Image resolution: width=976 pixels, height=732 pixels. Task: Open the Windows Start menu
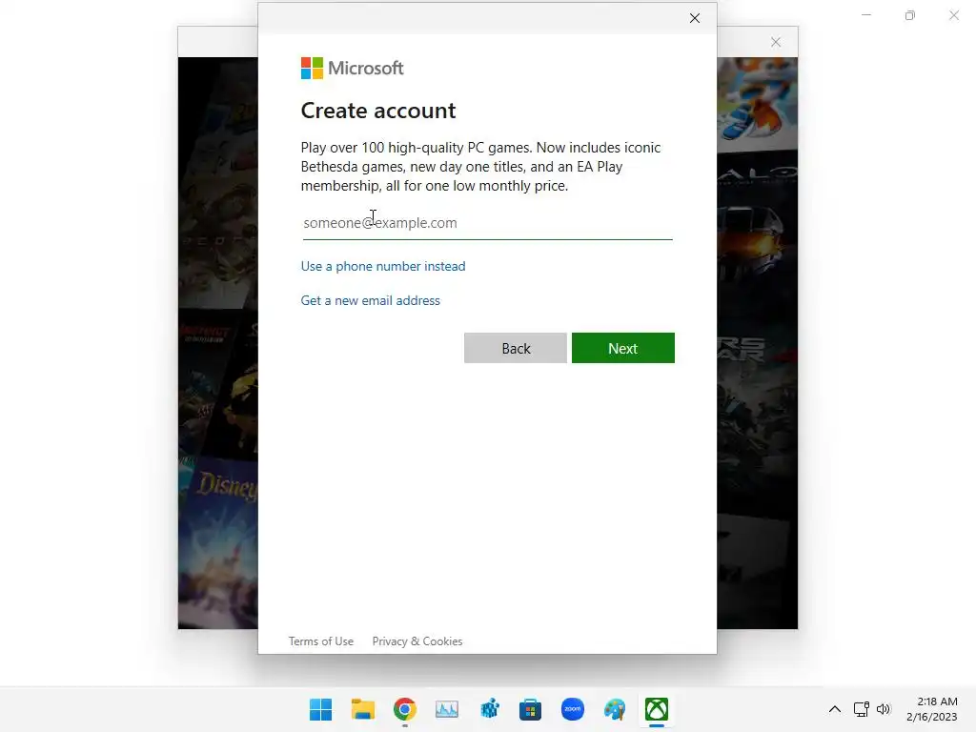coord(320,709)
